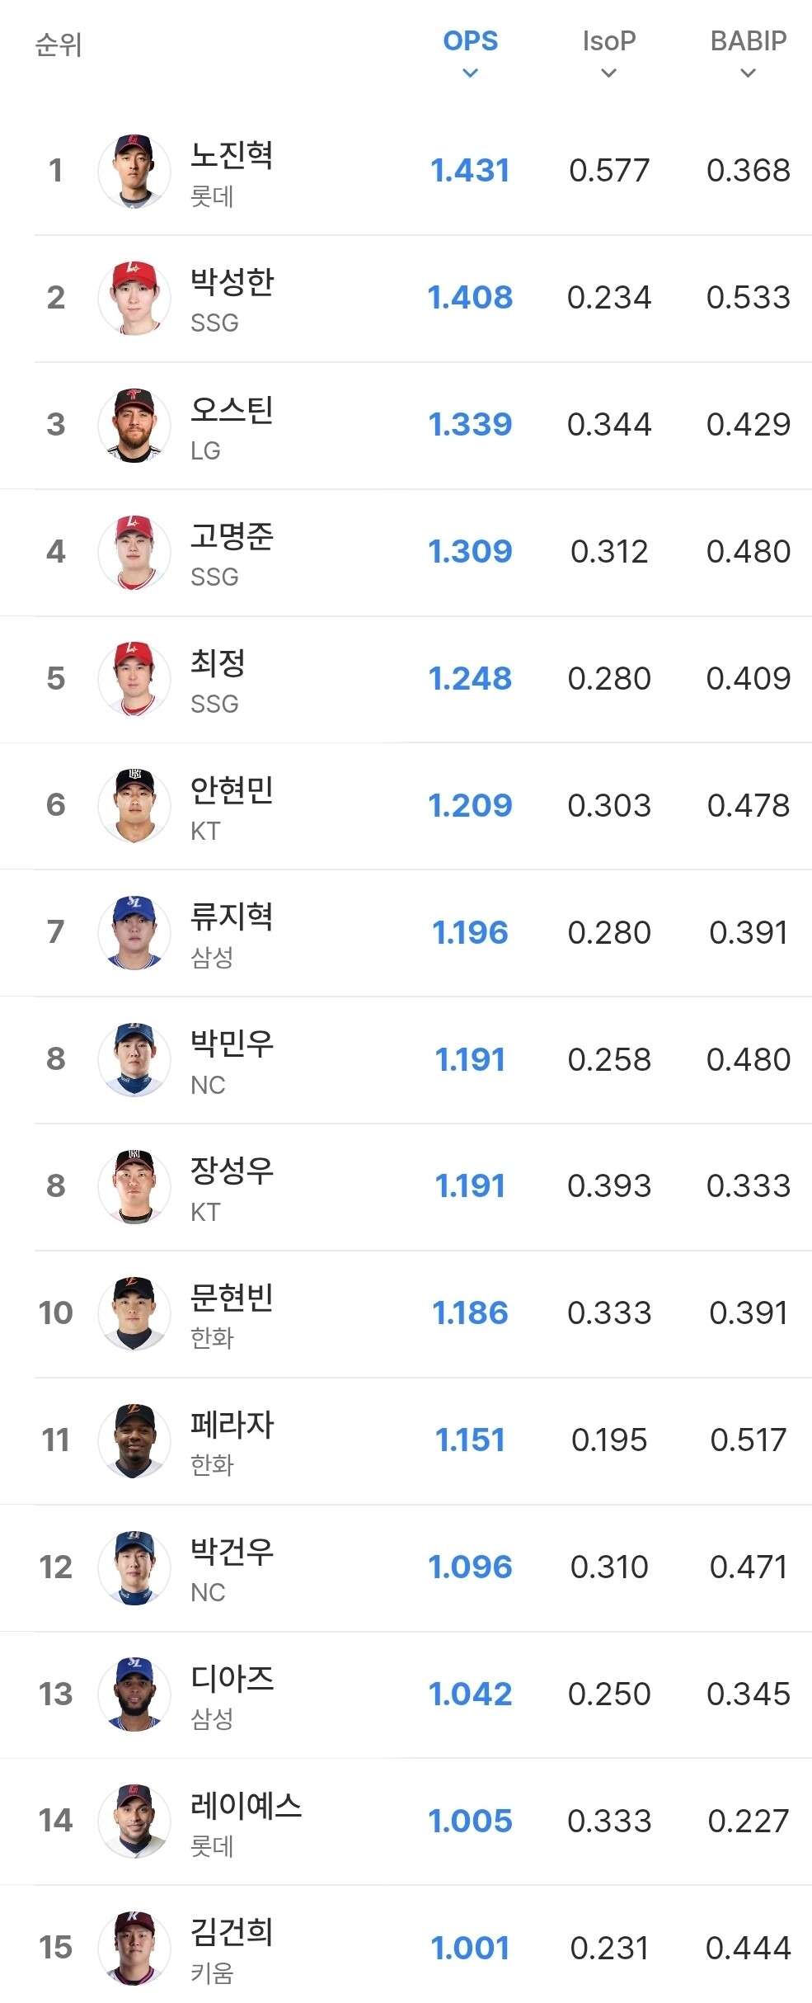
Task: Tap 장성우 KT player avatar
Action: tap(134, 1186)
